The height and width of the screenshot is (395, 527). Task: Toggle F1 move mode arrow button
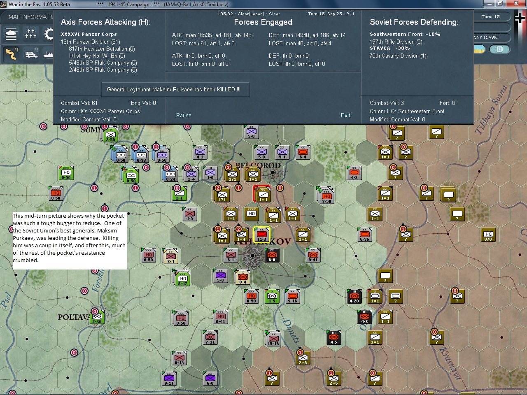(11, 53)
